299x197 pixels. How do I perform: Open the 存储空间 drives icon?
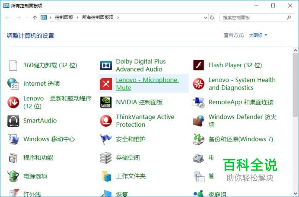(106, 157)
